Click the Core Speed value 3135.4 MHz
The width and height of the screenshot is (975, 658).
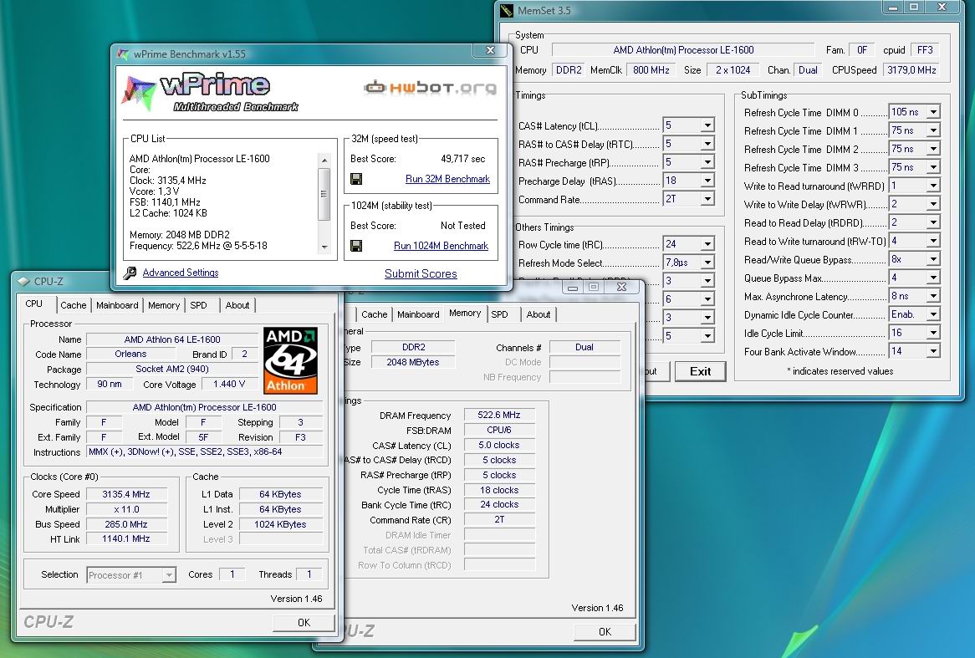[x=126, y=494]
